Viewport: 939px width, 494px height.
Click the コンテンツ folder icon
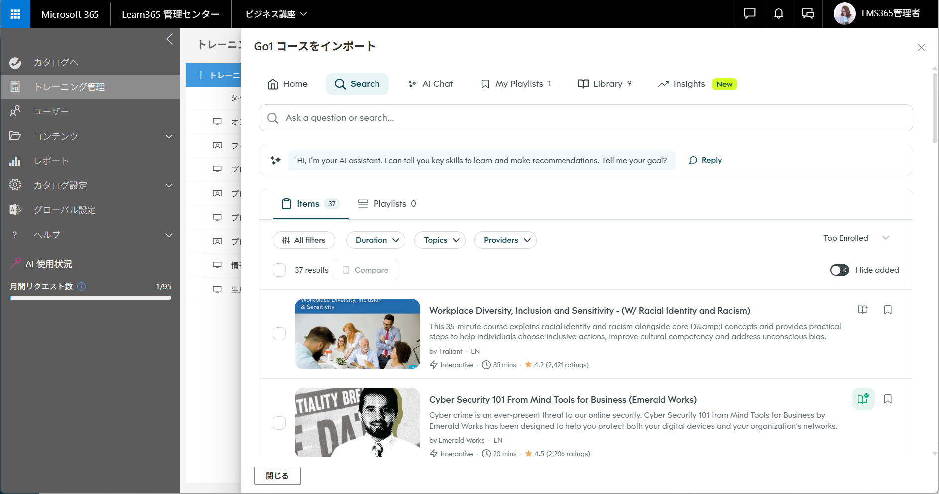[x=15, y=136]
